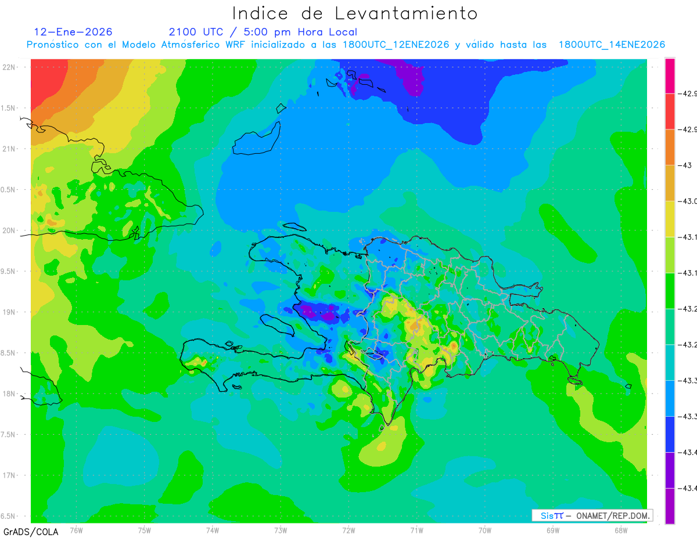
Task: Click the legend value '-43.0'
Action: click(688, 201)
